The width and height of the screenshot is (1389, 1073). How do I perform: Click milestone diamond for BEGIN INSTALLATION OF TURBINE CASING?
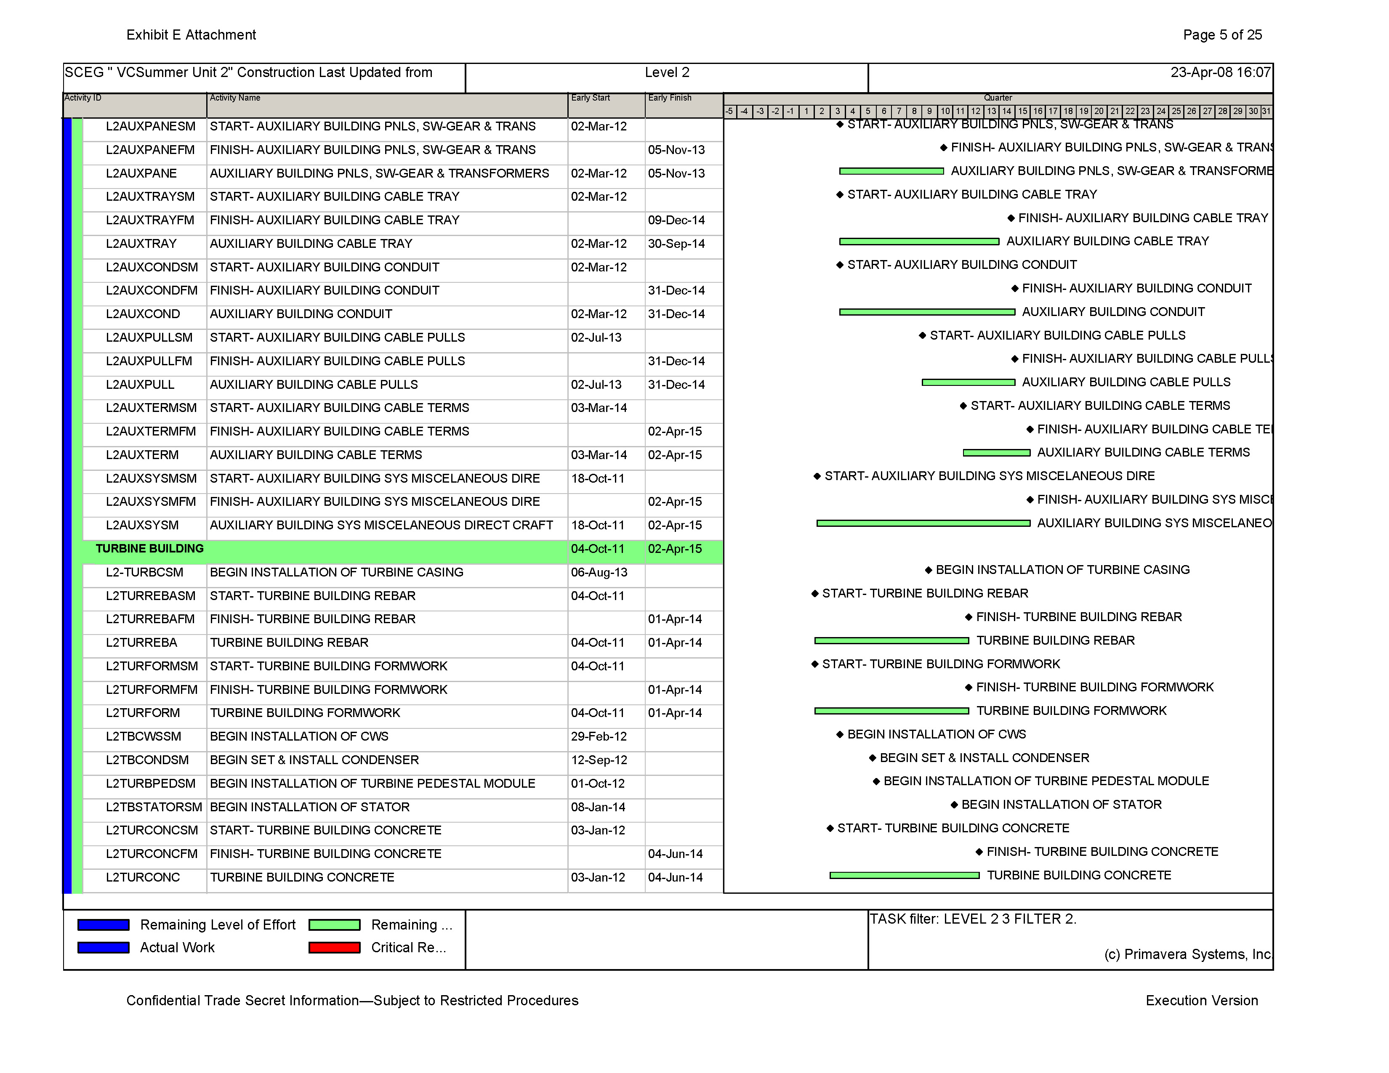pyautogui.click(x=929, y=570)
